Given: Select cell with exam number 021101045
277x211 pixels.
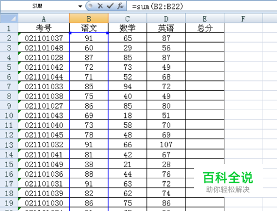Looking at the screenshot, I should [x=44, y=135].
